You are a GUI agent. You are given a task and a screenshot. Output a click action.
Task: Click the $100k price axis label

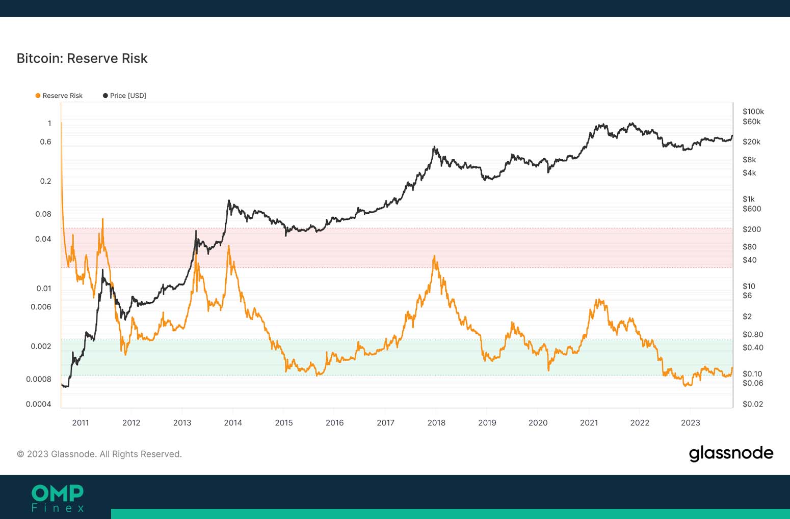tap(753, 111)
